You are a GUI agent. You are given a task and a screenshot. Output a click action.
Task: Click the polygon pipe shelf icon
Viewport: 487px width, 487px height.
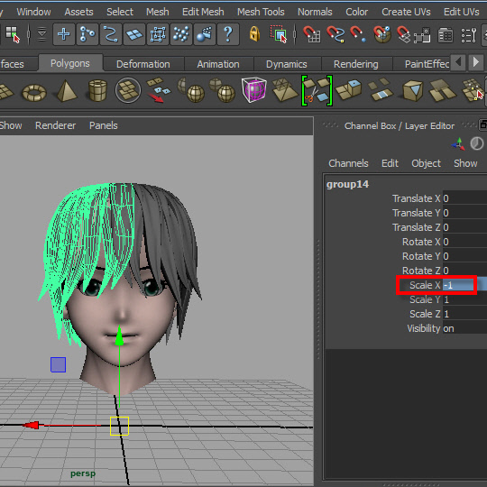(97, 90)
